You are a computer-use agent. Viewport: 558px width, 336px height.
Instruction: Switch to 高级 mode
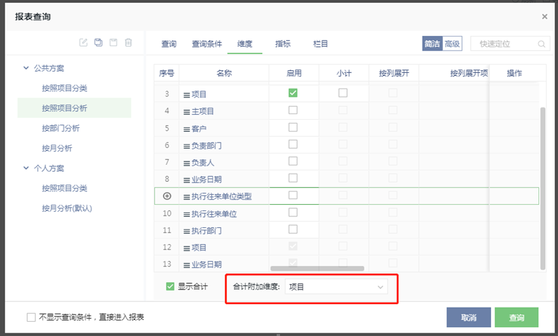452,44
